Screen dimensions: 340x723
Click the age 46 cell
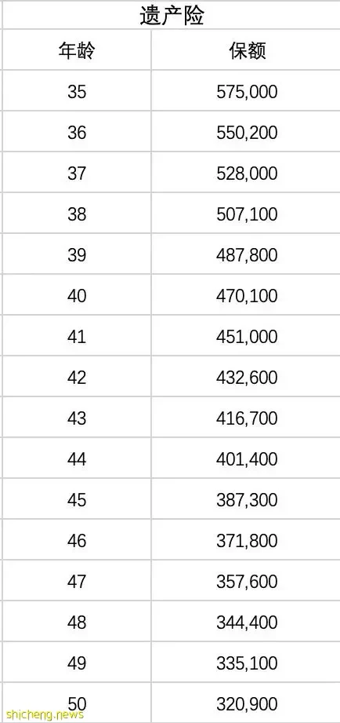[x=77, y=540]
